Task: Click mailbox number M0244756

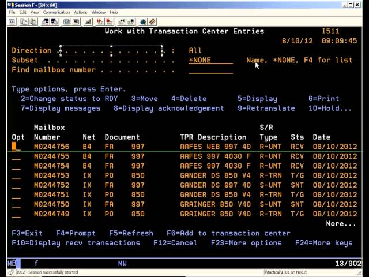Action: coord(51,147)
